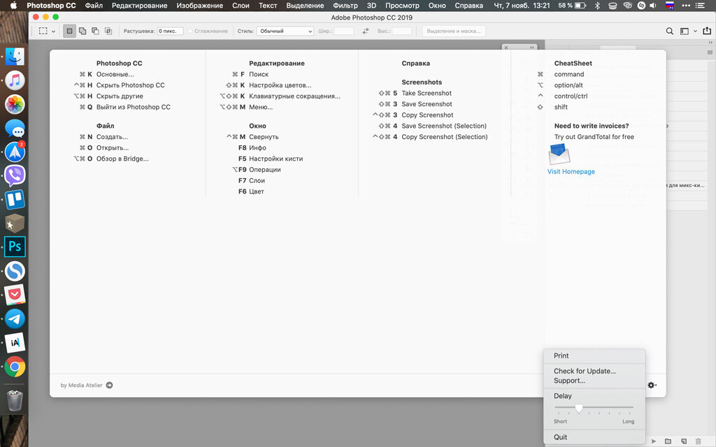Open the Справка menu
Image resolution: width=716 pixels, height=447 pixels.
[x=468, y=6]
